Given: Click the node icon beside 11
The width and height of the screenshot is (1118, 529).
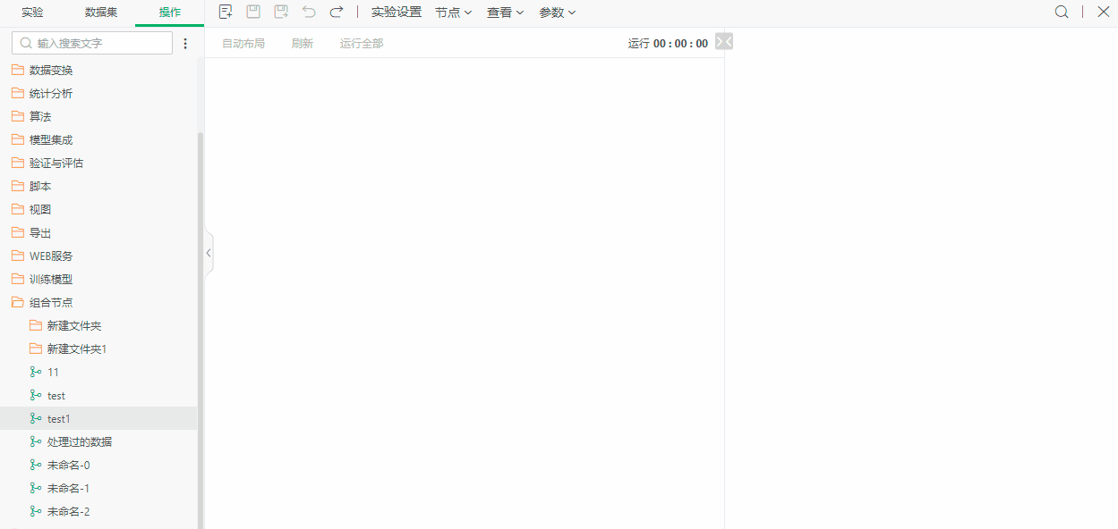Looking at the screenshot, I should [36, 372].
